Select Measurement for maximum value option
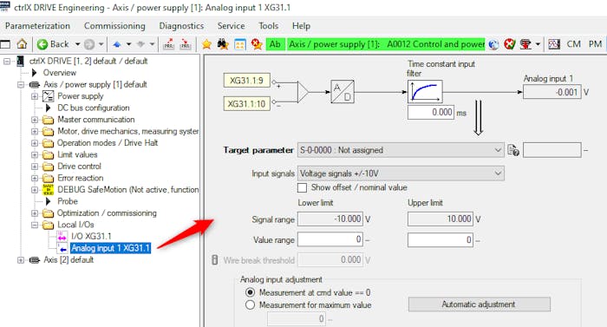This screenshot has height=327, width=607. coord(250,305)
